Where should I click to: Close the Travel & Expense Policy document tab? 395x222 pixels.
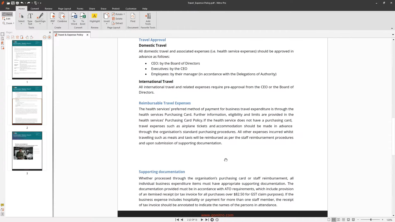pos(87,35)
